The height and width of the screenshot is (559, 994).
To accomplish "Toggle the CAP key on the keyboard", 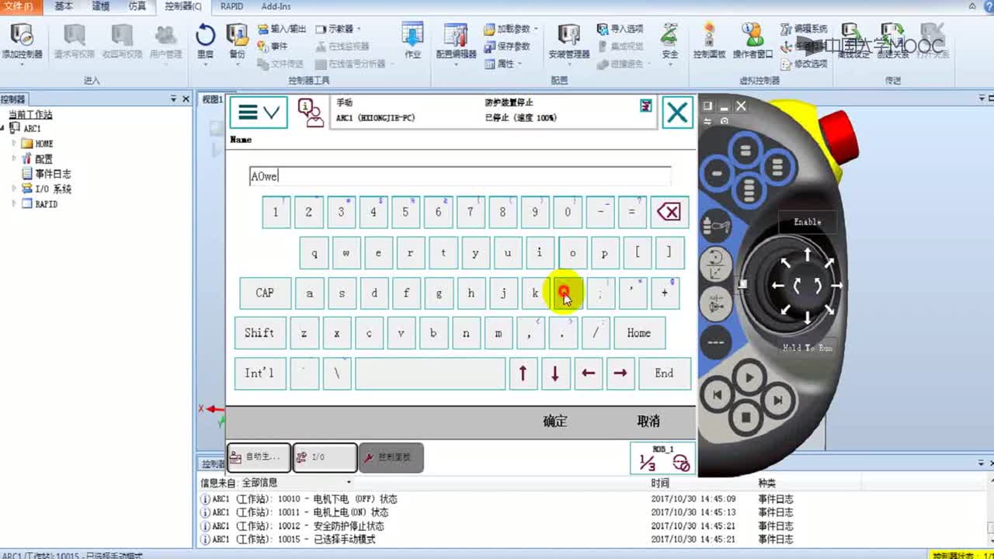I will click(x=265, y=293).
